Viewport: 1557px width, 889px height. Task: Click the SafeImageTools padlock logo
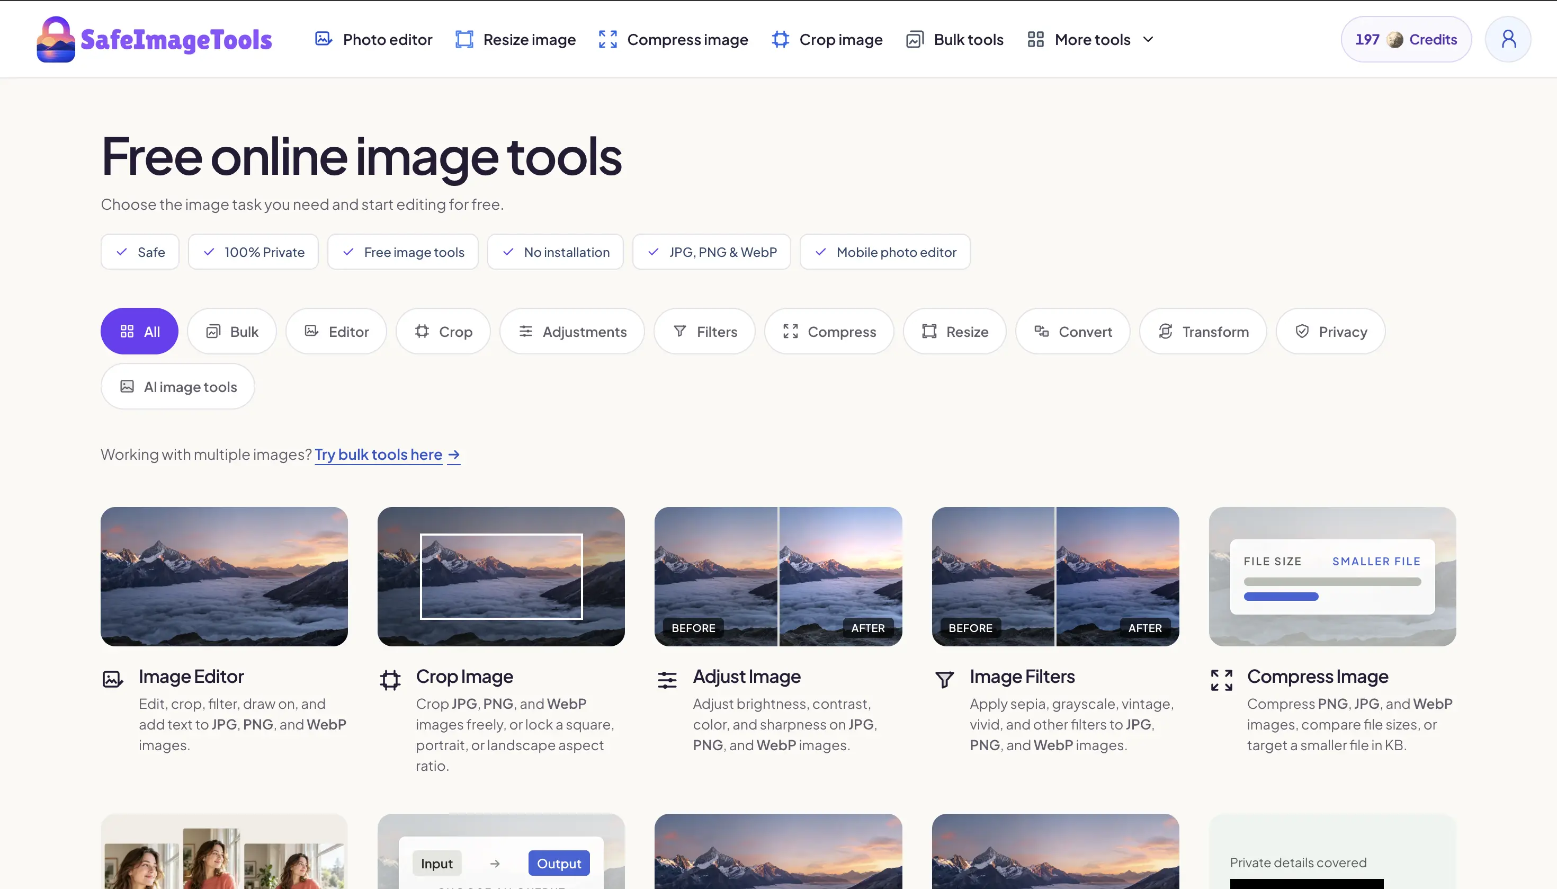click(x=56, y=39)
